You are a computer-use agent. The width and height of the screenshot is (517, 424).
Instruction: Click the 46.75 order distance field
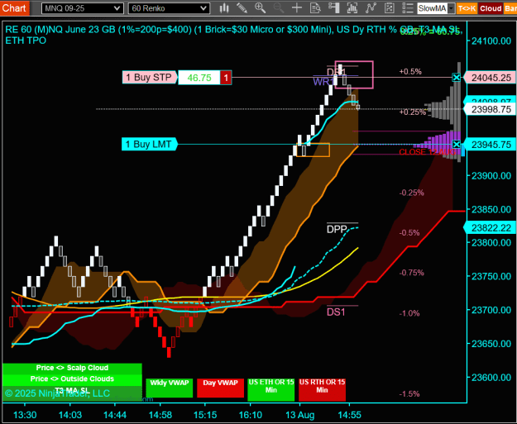[x=199, y=78]
